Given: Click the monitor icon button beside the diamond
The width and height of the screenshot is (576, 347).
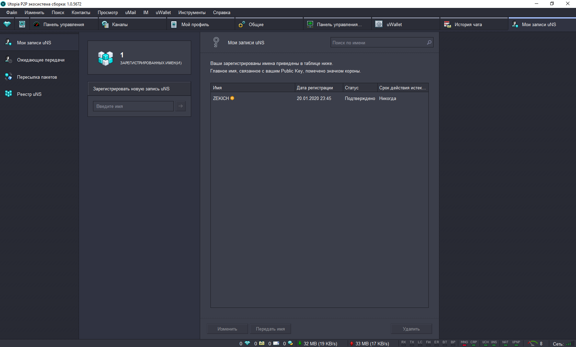Looking at the screenshot, I should tap(22, 24).
